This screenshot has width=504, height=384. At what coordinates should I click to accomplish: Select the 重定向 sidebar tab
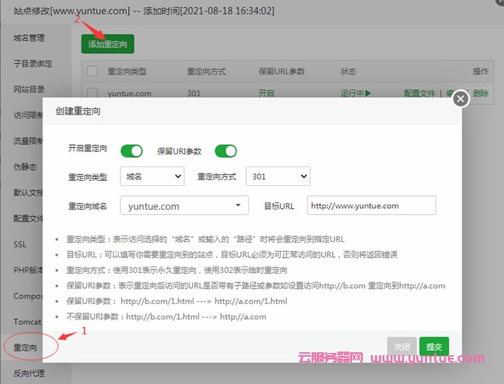[24, 347]
